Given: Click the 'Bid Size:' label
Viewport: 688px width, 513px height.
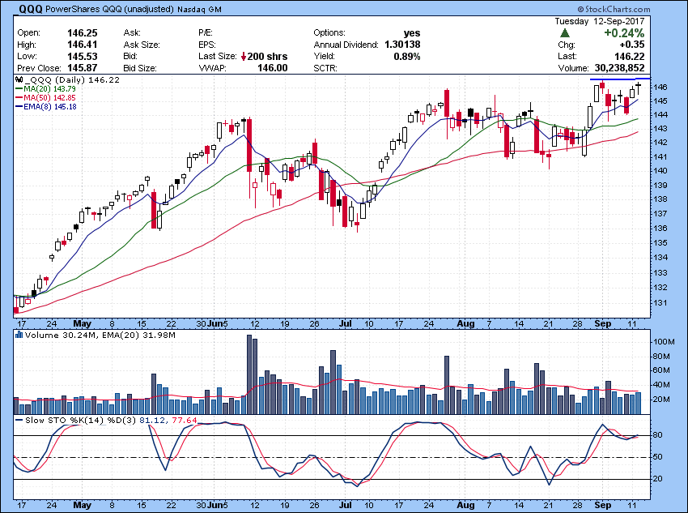Looking at the screenshot, I should point(140,68).
